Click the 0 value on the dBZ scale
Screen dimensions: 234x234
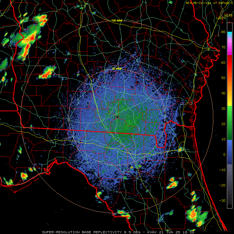tap(224, 155)
